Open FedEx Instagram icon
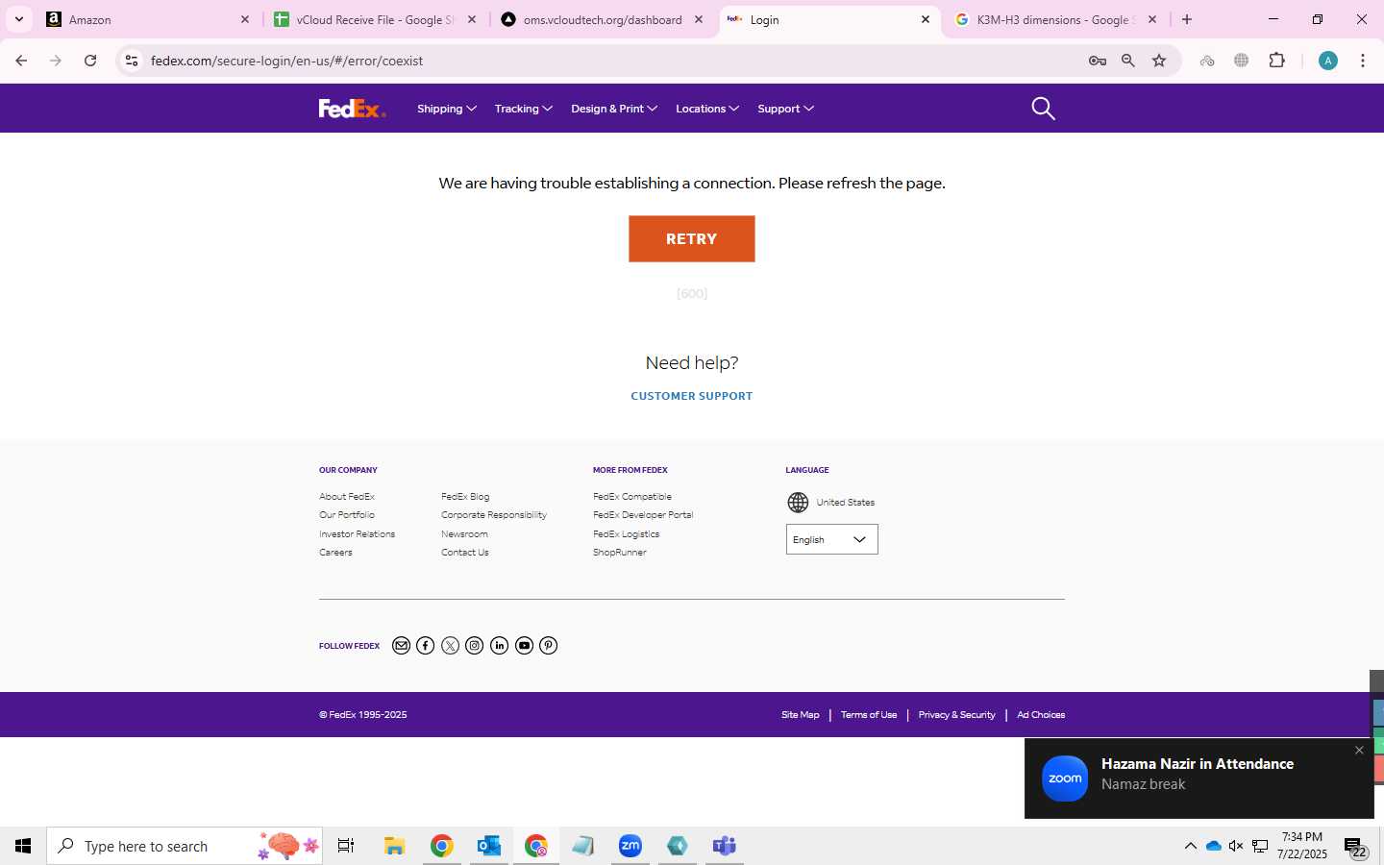The image size is (1384, 865). 475,646
